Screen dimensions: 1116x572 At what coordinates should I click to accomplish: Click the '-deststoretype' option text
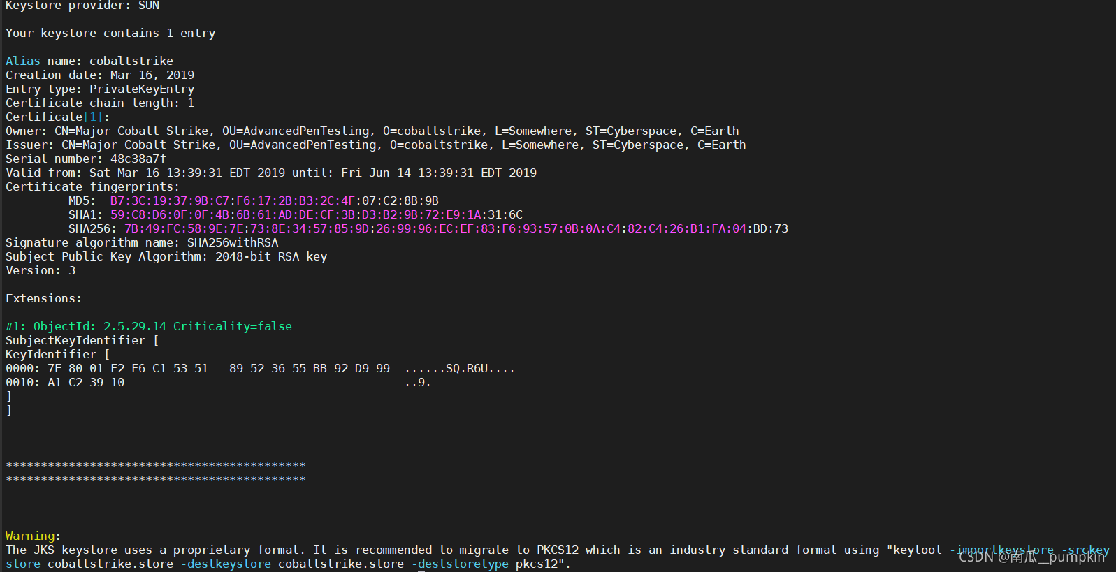tap(460, 564)
